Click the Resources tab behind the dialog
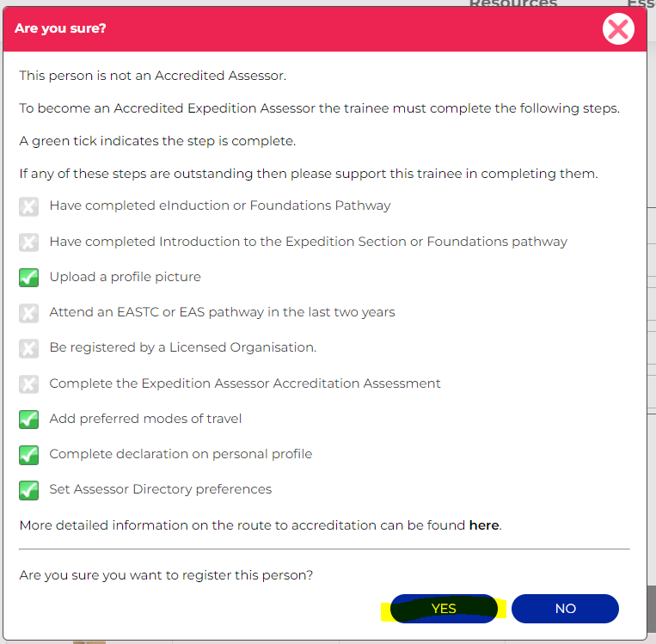Screen dimensions: 656x644 point(512,3)
